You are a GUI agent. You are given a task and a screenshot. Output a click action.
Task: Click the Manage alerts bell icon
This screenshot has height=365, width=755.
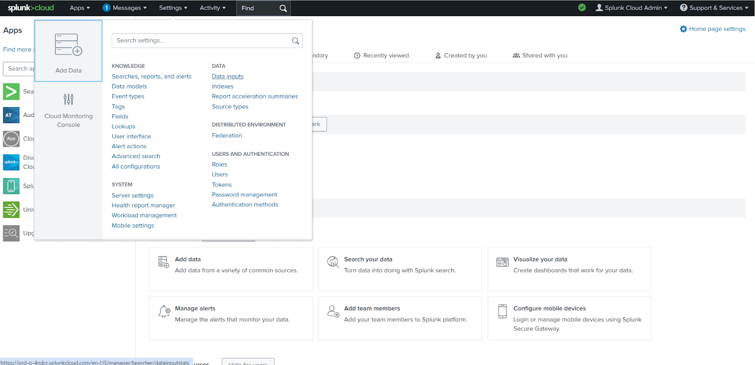click(164, 311)
